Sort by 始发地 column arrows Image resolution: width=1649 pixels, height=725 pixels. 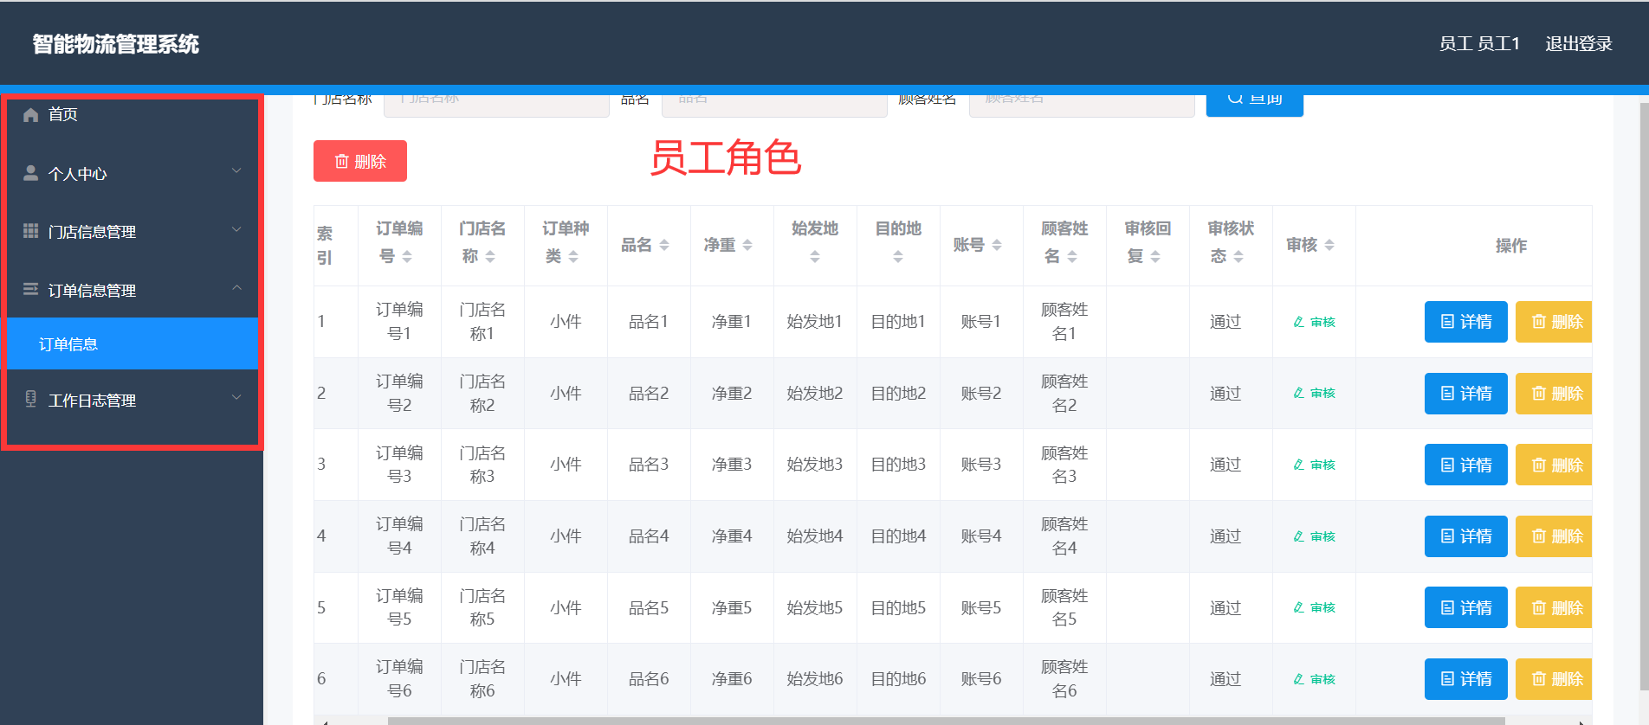click(815, 257)
